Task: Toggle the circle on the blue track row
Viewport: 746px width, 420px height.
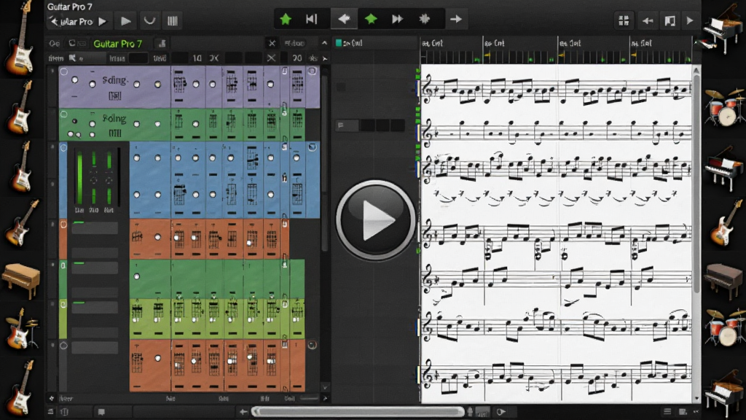Action: tap(63, 147)
